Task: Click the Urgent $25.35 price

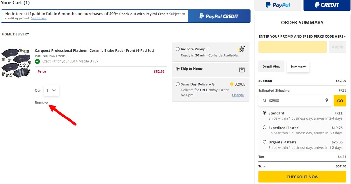Action: tap(337, 142)
